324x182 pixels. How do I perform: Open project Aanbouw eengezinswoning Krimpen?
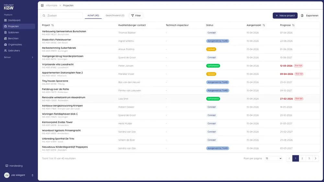tap(62, 105)
